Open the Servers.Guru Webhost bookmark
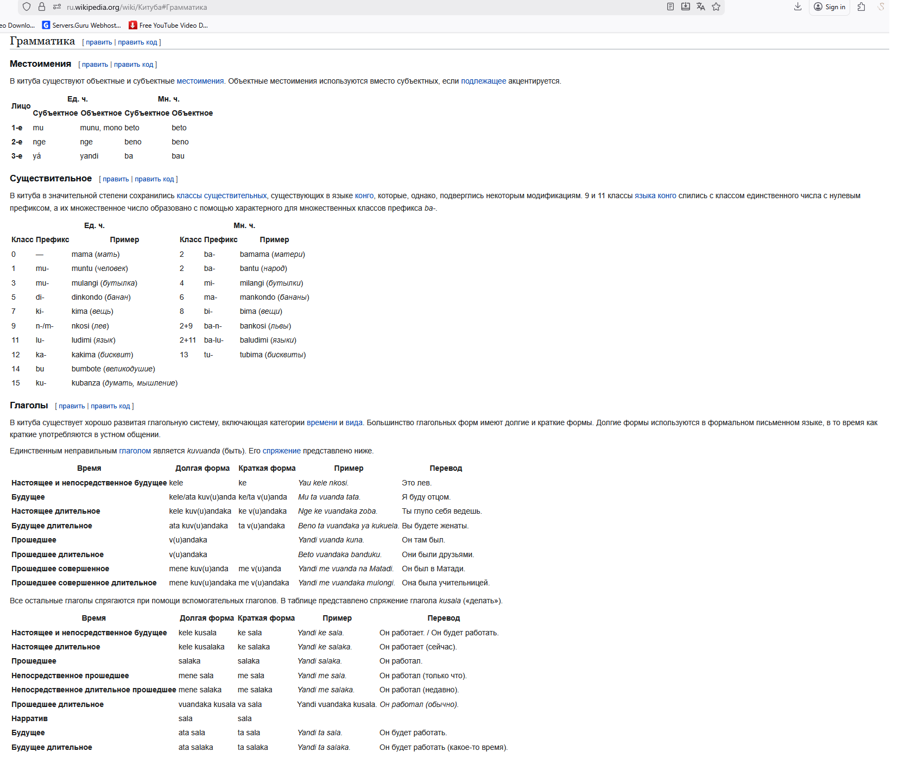905x764 pixels. [x=81, y=25]
